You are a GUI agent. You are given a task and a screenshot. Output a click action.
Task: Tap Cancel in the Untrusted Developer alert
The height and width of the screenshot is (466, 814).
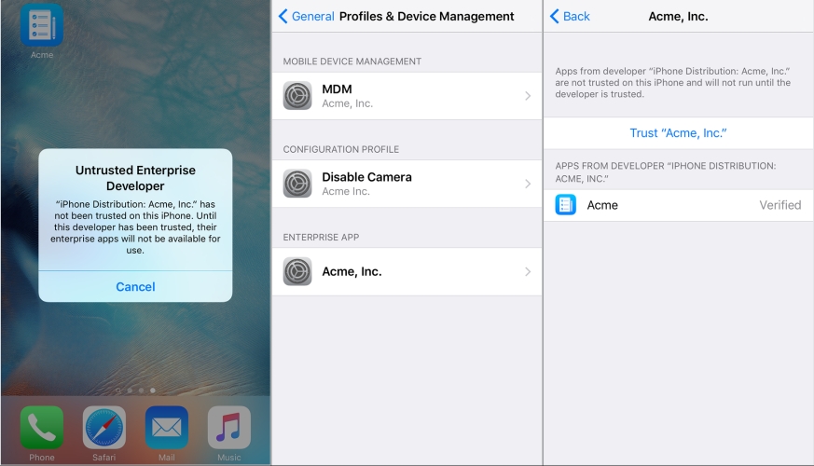coord(135,286)
